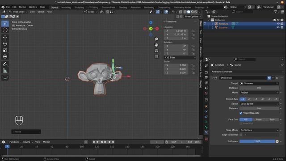Activate the Scale tool
286x161 pixels.
(x=5, y=50)
